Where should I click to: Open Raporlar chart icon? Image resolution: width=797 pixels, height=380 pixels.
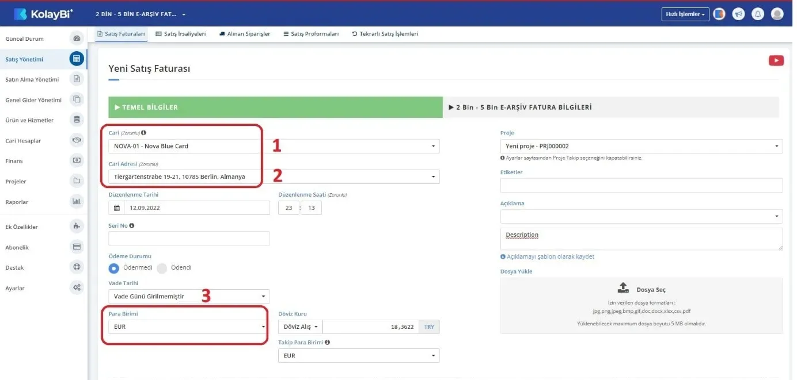[x=77, y=202]
